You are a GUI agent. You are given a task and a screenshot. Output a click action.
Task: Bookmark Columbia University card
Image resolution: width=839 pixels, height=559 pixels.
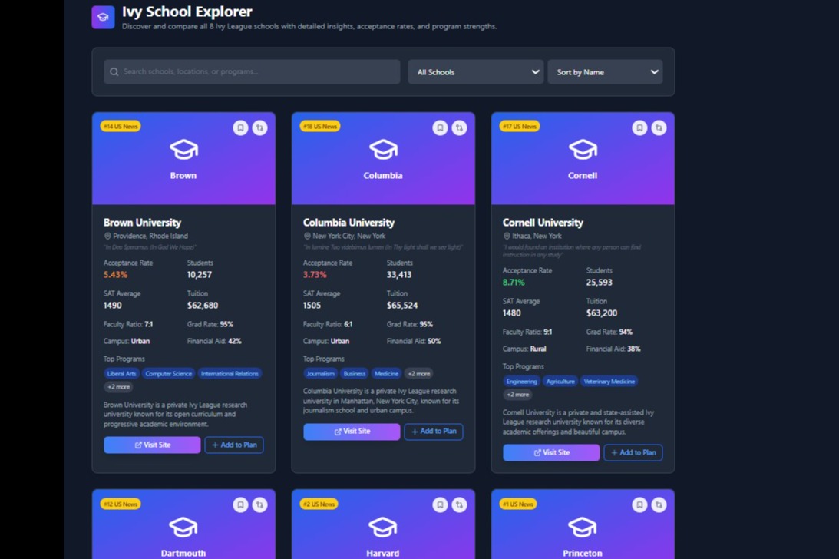coord(440,127)
